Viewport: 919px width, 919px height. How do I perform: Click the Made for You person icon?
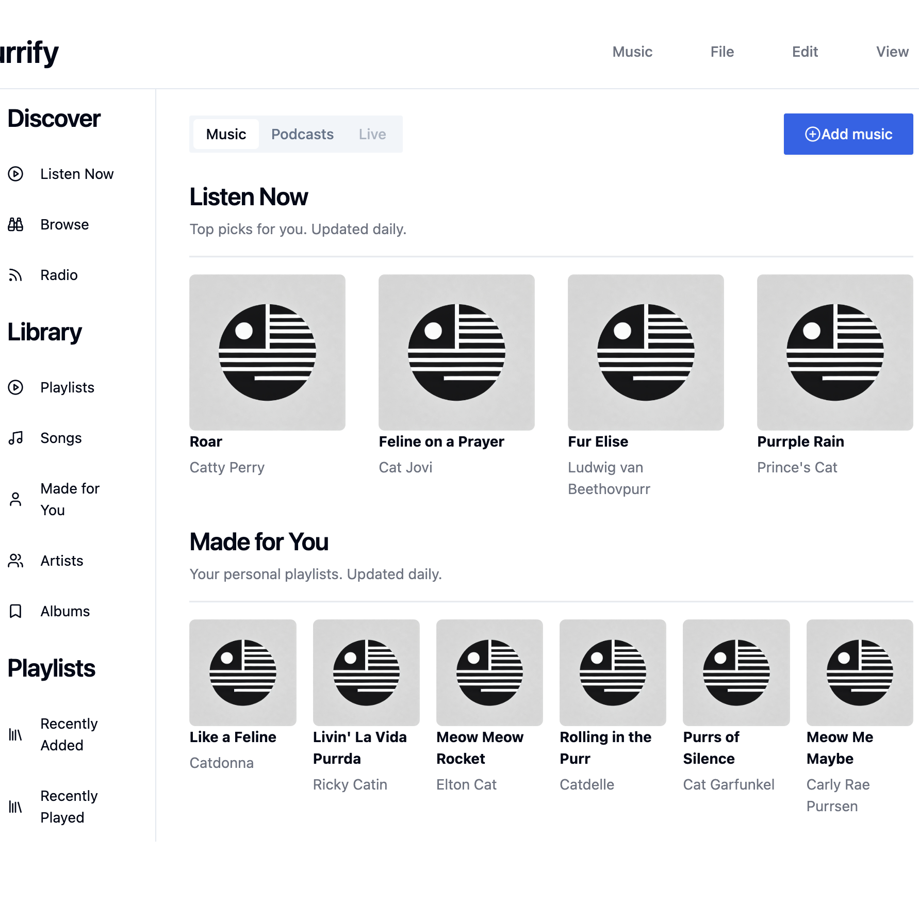(15, 499)
